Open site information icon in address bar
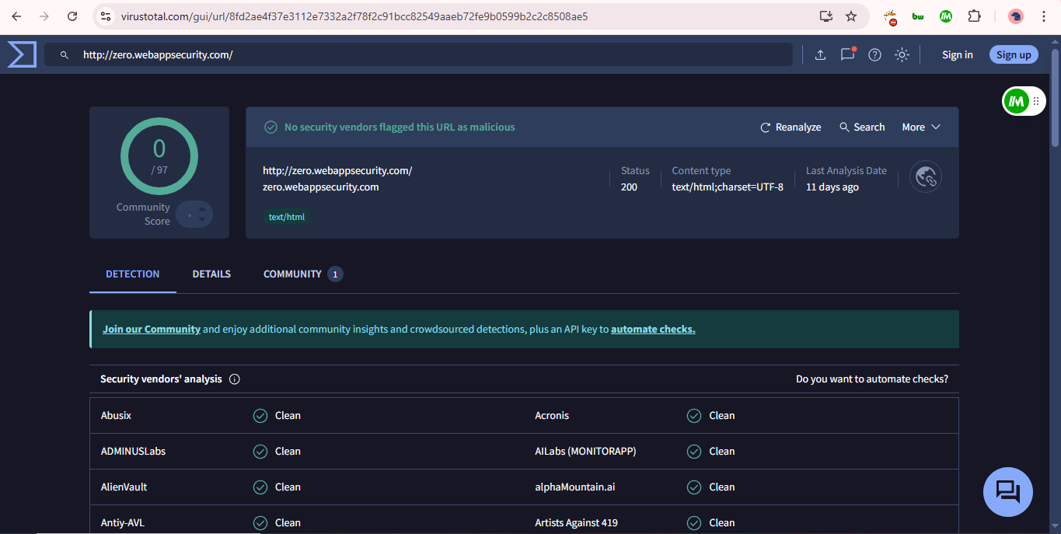 pyautogui.click(x=106, y=16)
